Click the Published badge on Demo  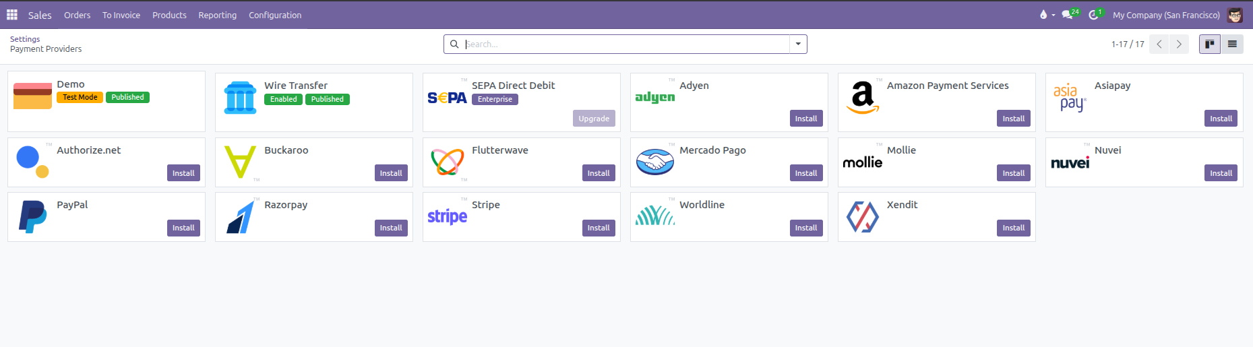click(x=128, y=97)
